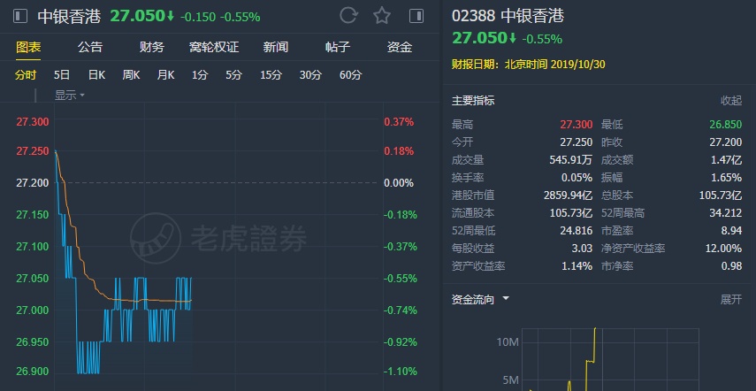
Task: Toggle the right side panel icon
Action: pyautogui.click(x=416, y=16)
